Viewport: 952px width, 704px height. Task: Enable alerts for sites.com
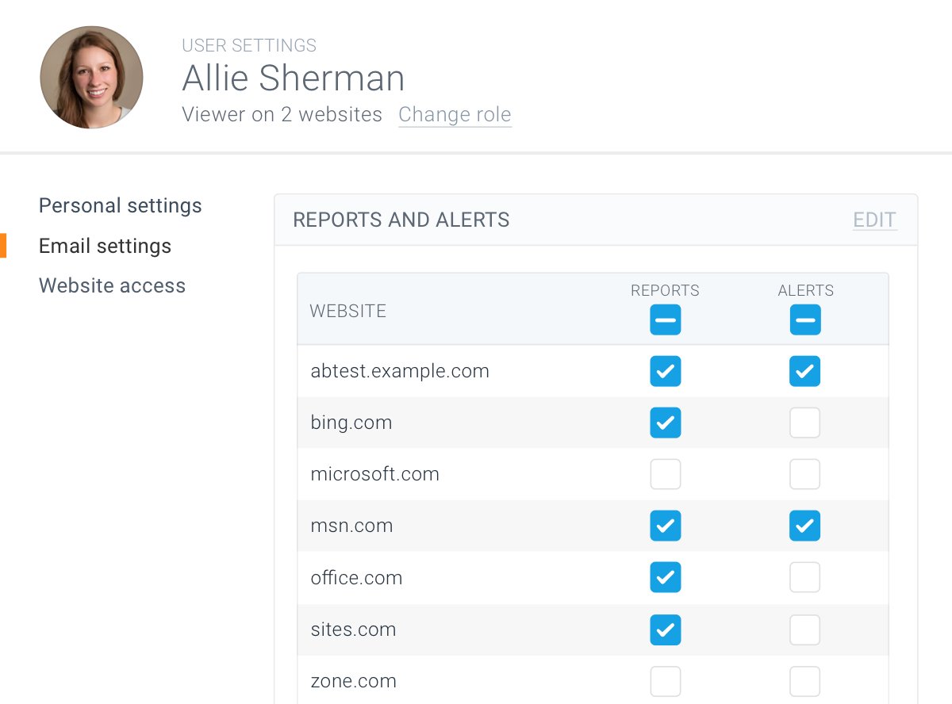[805, 629]
